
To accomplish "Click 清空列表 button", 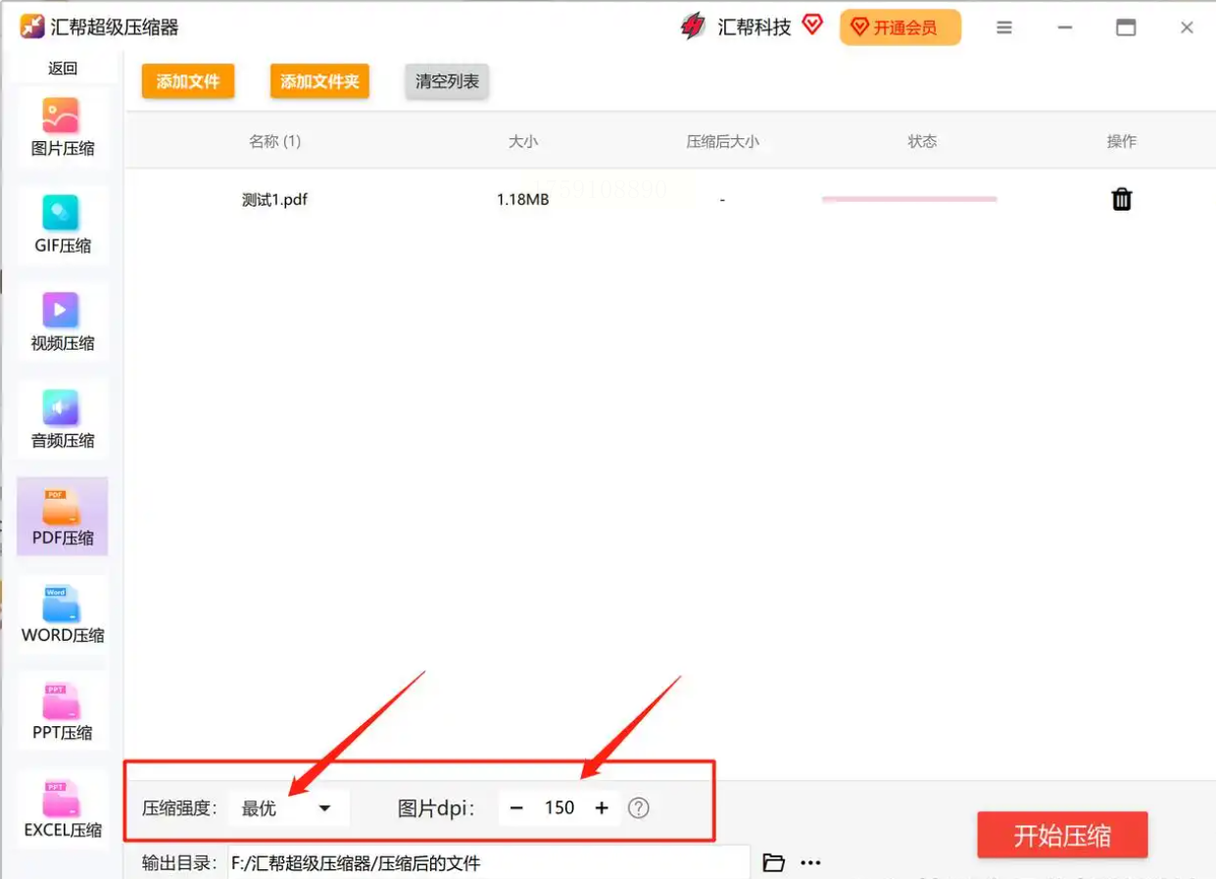I will click(x=447, y=81).
